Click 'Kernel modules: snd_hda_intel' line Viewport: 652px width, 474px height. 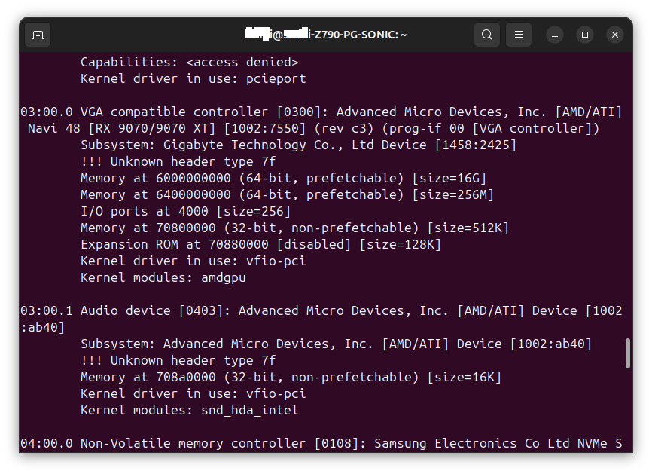(x=189, y=411)
